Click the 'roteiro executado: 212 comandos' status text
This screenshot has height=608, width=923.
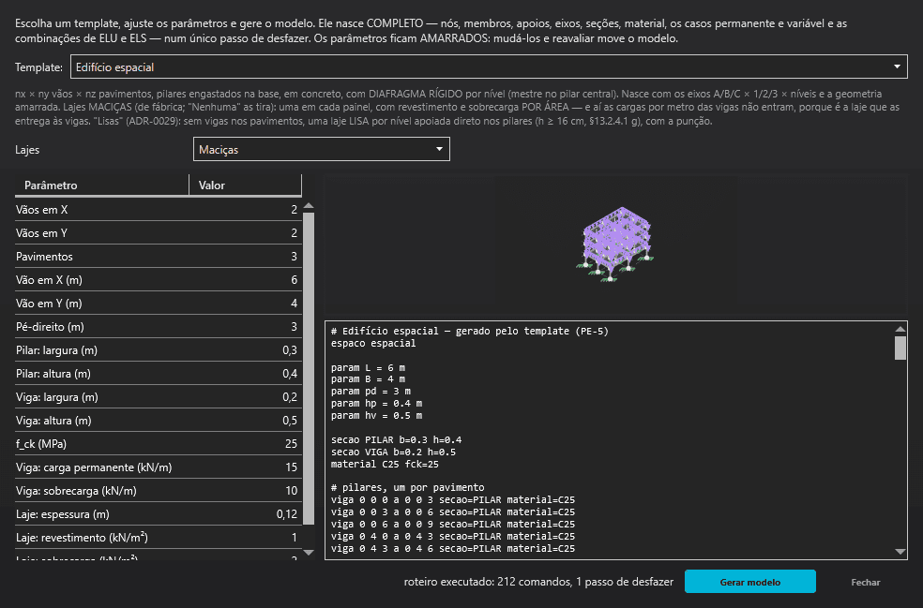(538, 582)
